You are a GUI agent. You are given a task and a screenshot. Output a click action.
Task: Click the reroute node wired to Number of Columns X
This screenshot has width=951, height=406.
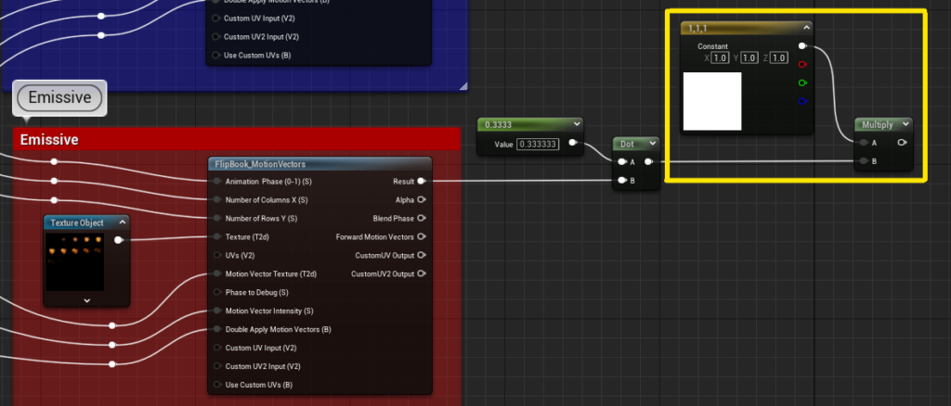click(x=54, y=181)
